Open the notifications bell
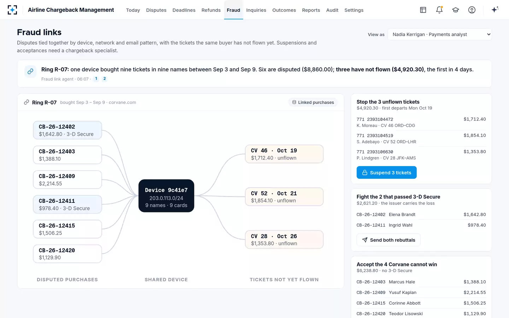 [x=439, y=10]
